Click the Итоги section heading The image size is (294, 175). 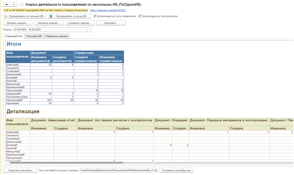point(14,44)
